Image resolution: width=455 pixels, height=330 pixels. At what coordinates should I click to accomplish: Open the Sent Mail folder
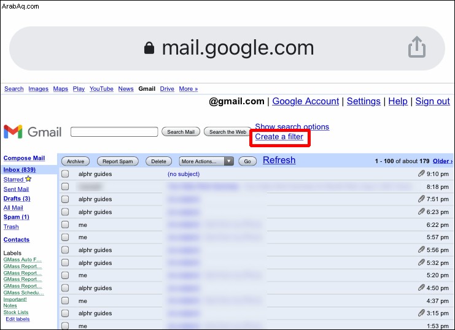click(x=16, y=189)
